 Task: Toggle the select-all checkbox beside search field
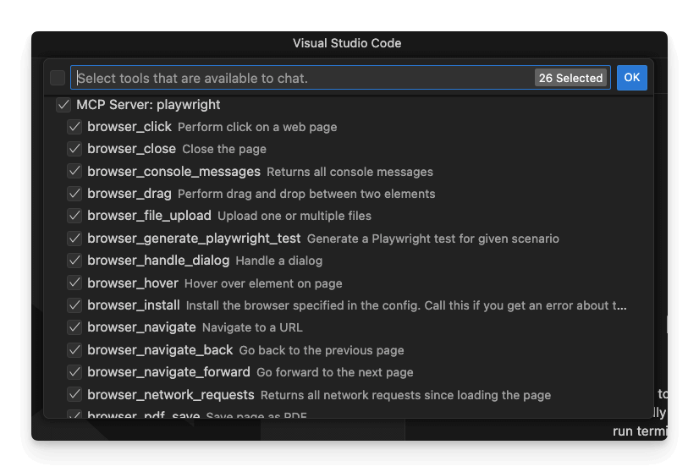[58, 78]
